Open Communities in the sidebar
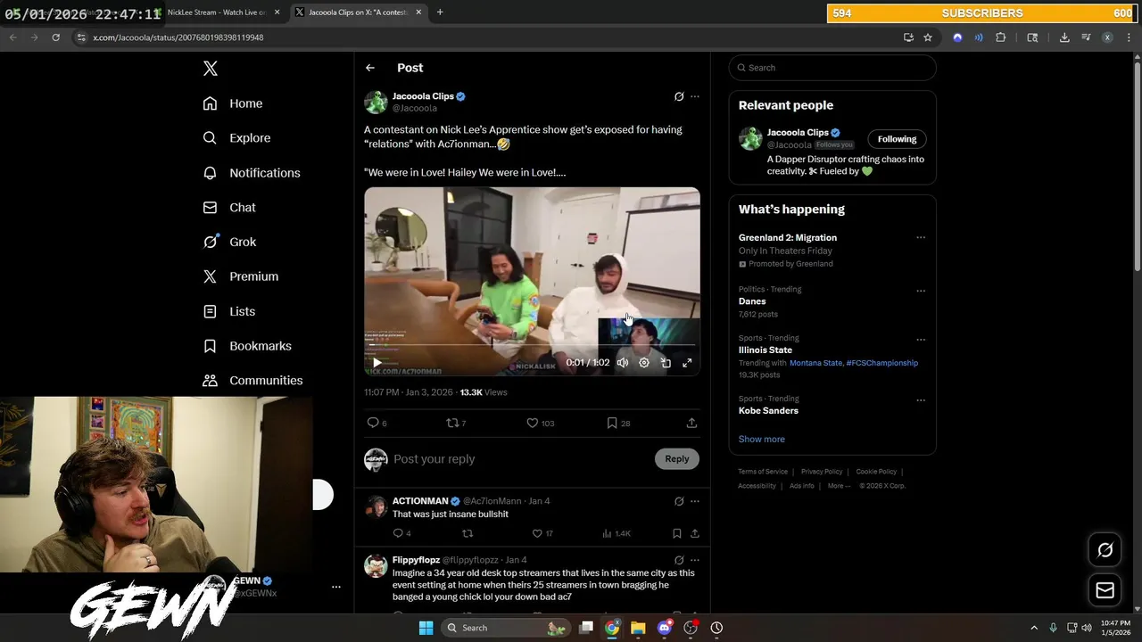1142x642 pixels. tap(252, 381)
